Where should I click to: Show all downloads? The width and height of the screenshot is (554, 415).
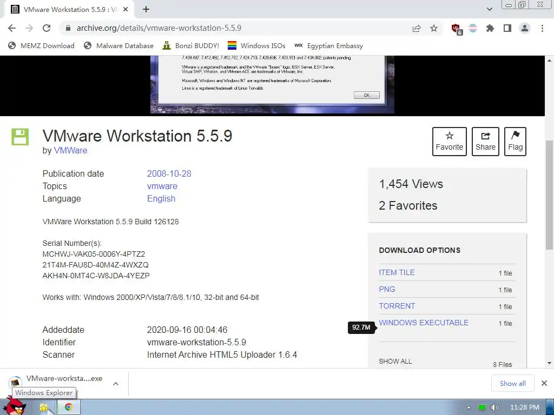pos(512,383)
